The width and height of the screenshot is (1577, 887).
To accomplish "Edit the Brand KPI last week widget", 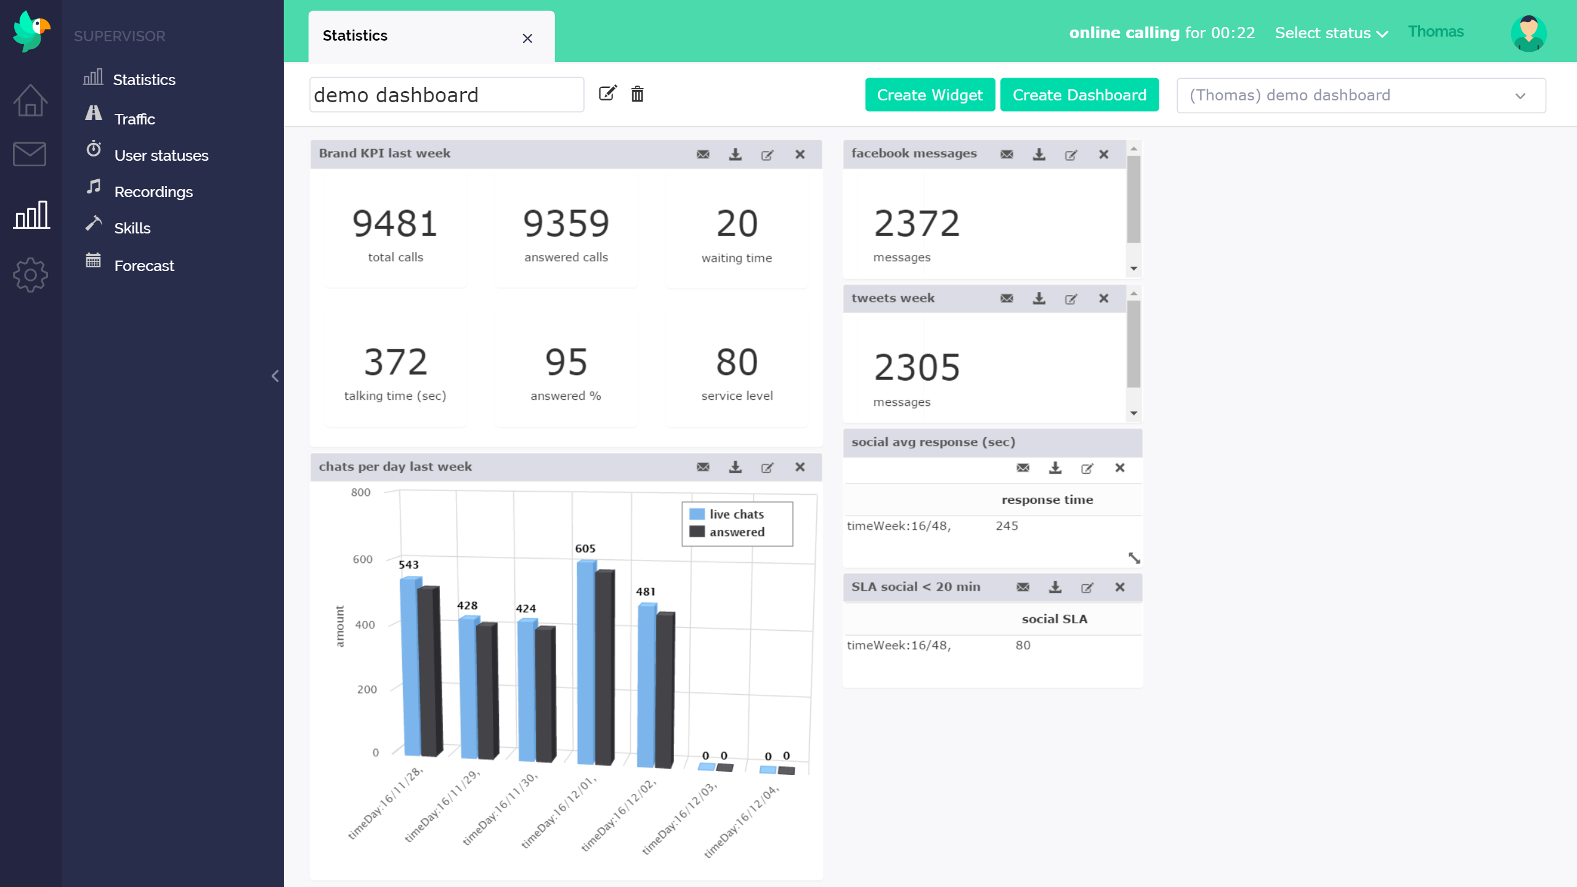I will [767, 155].
